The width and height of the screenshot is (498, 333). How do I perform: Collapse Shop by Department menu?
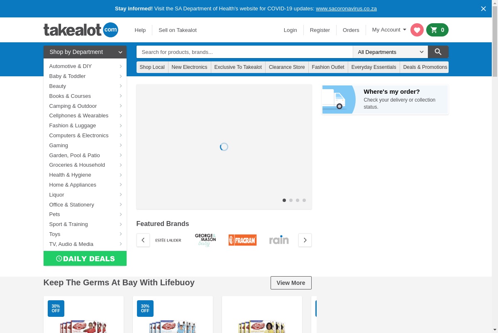coord(85,52)
